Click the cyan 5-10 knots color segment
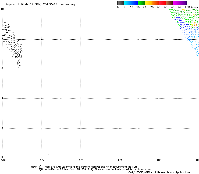 tap(127, 3)
